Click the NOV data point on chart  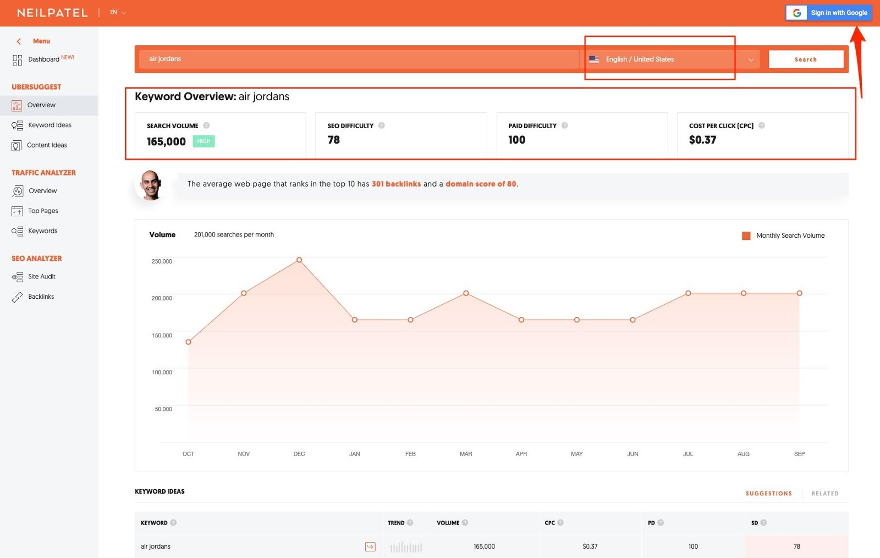(244, 293)
